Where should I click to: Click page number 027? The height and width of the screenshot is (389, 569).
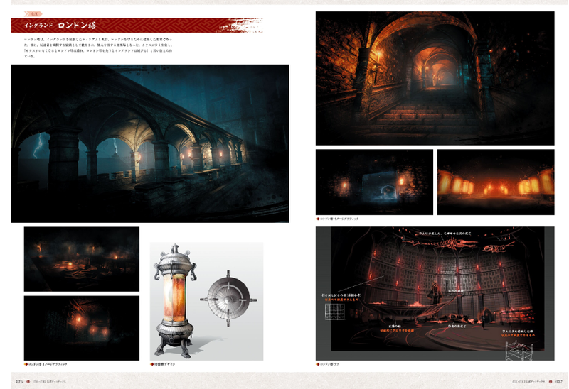(x=560, y=382)
